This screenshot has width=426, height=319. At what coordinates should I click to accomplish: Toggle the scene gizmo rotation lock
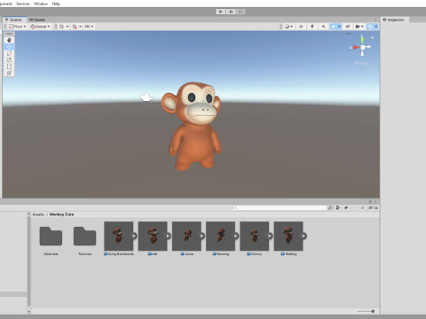(373, 37)
